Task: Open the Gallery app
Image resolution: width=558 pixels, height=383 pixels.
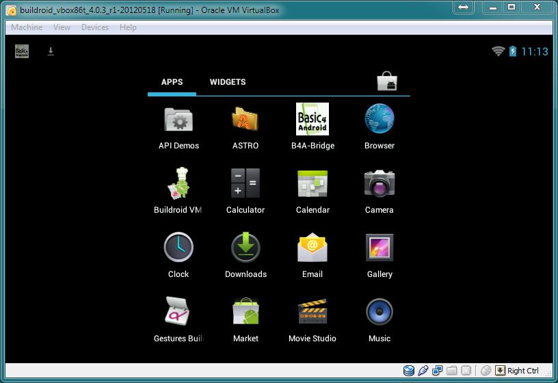Action: click(x=380, y=256)
